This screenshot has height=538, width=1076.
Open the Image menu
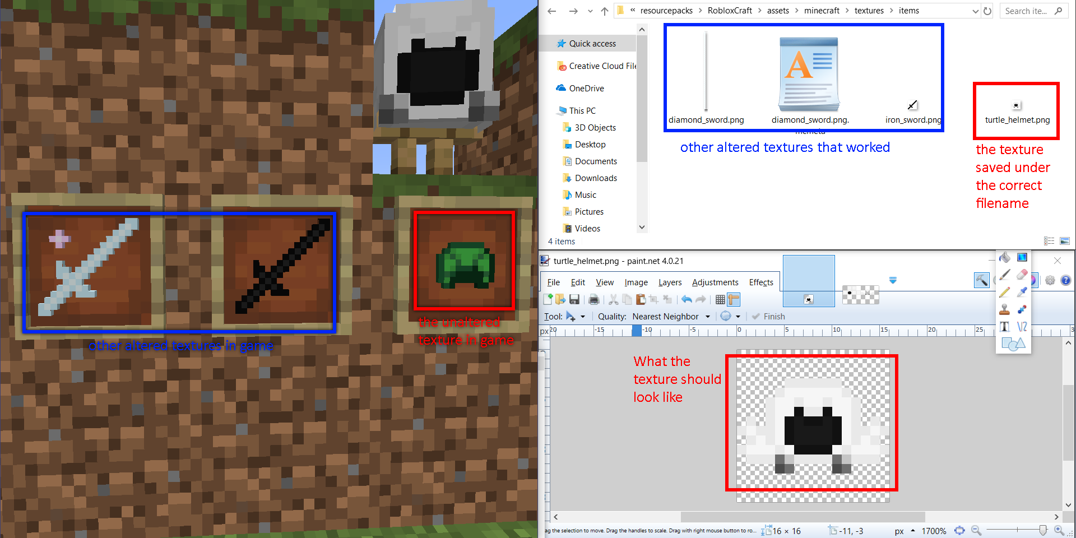click(636, 282)
